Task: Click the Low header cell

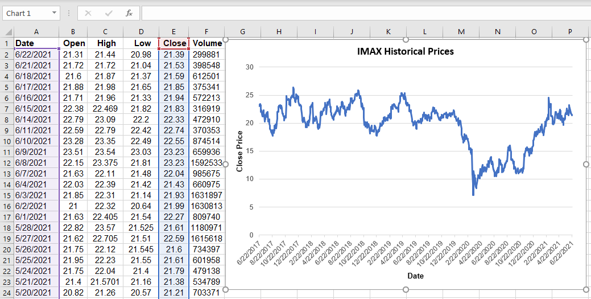Action: 142,43
